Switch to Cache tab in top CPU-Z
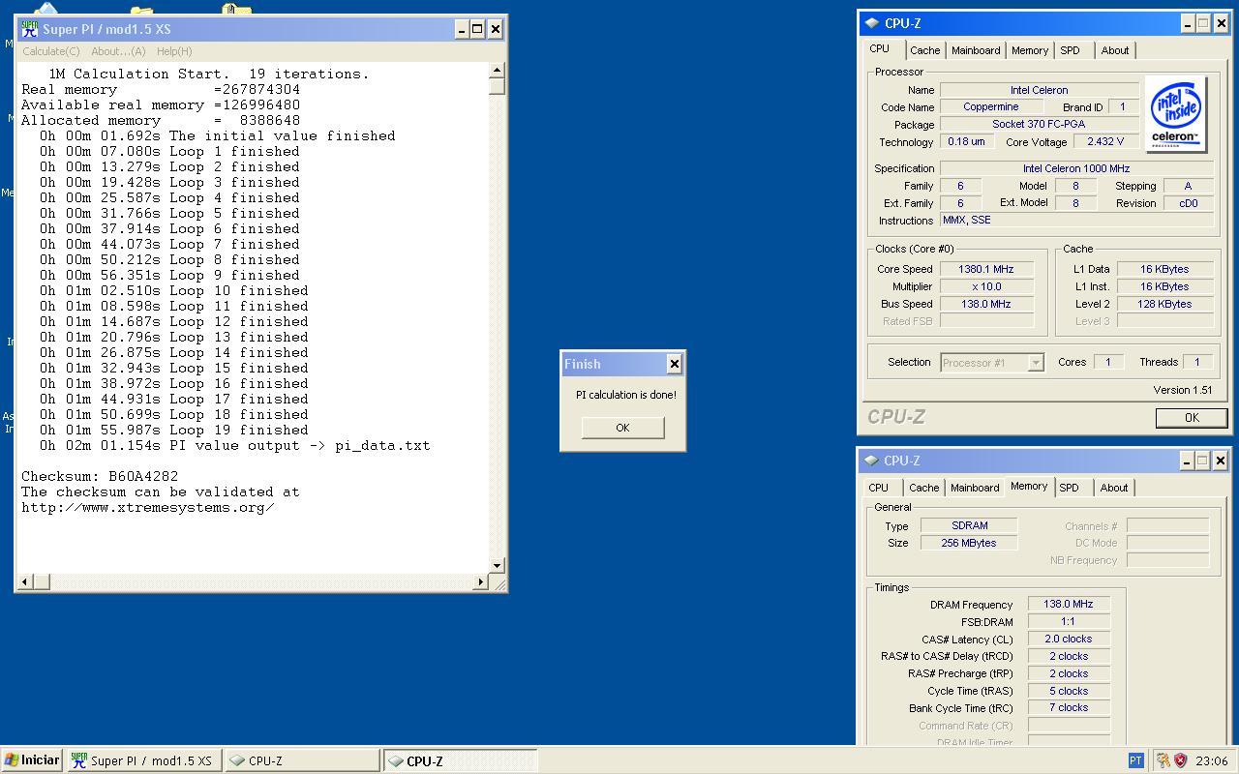Viewport: 1239px width, 774px height. 924,50
